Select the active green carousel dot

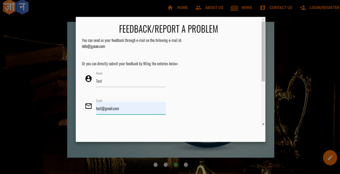(176, 165)
